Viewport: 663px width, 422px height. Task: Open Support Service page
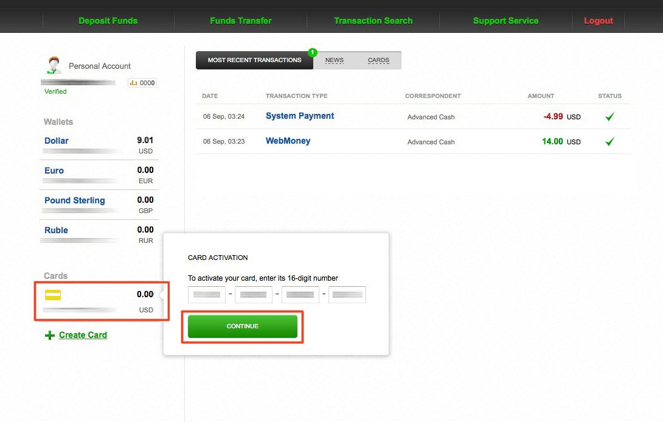[505, 21]
